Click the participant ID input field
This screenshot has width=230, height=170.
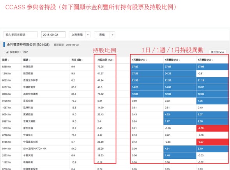pos(20,35)
